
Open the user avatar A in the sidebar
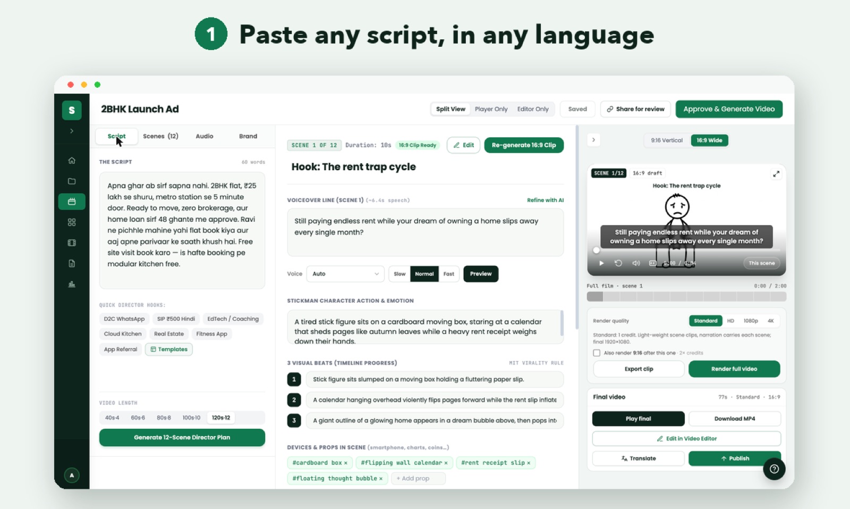tap(72, 475)
